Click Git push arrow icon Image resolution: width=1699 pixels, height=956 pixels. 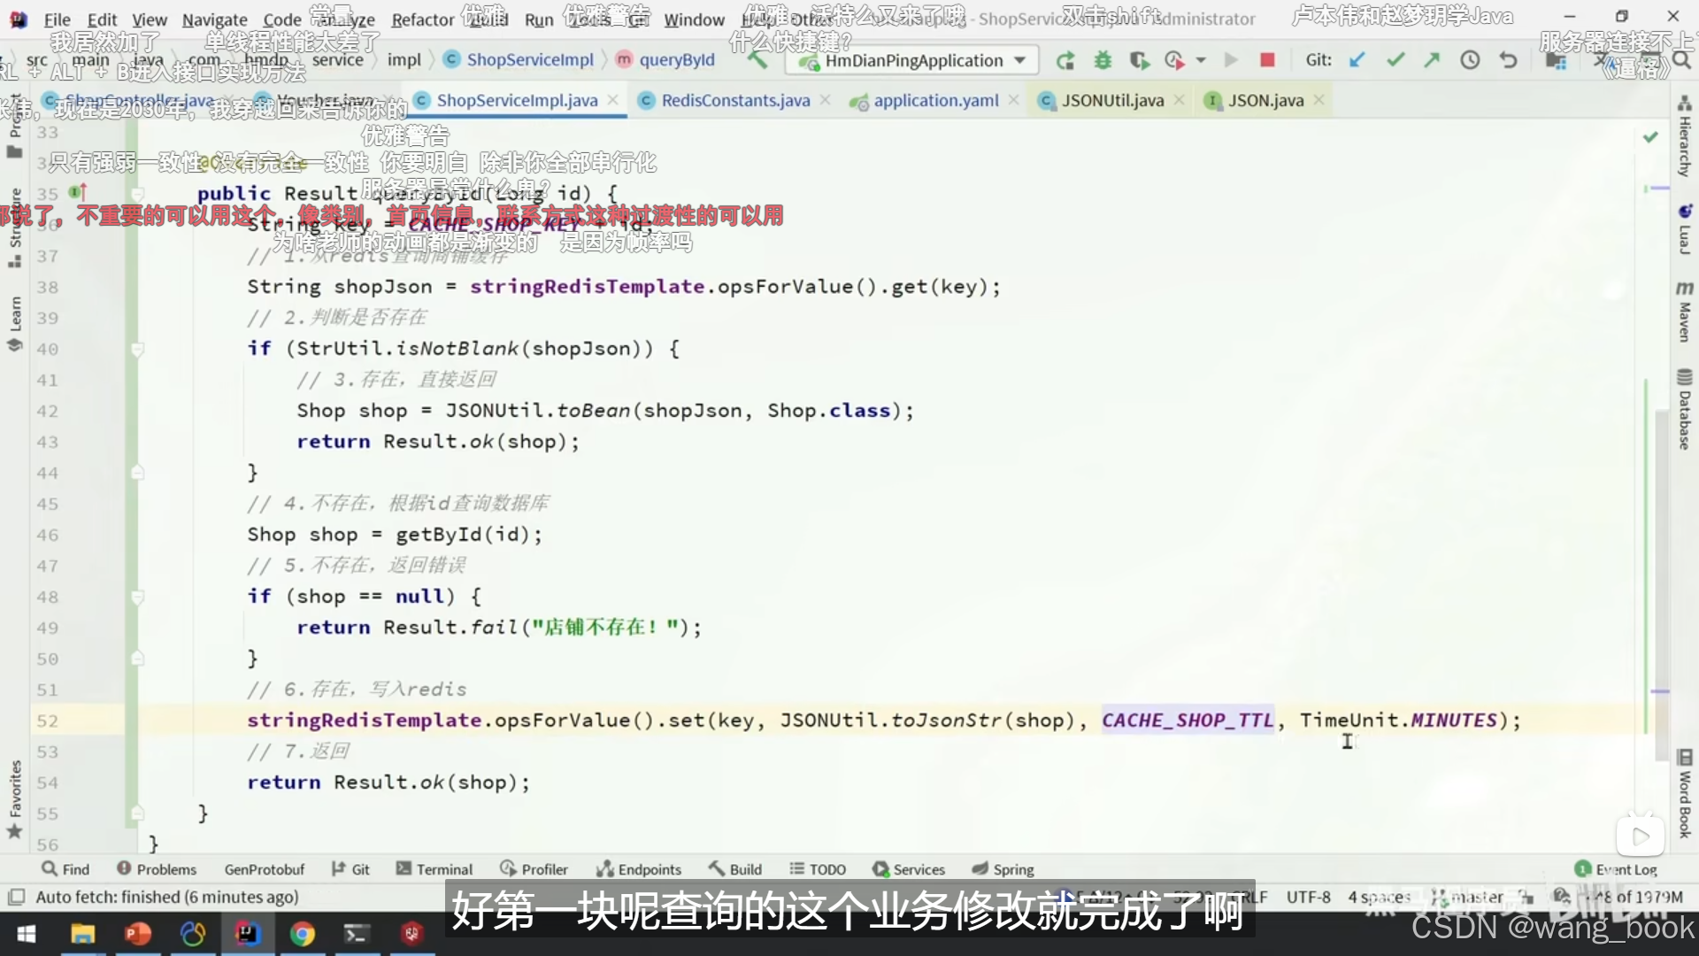[1432, 60]
